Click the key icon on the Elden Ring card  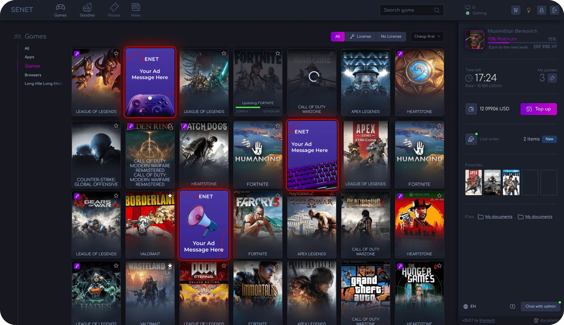point(131,126)
